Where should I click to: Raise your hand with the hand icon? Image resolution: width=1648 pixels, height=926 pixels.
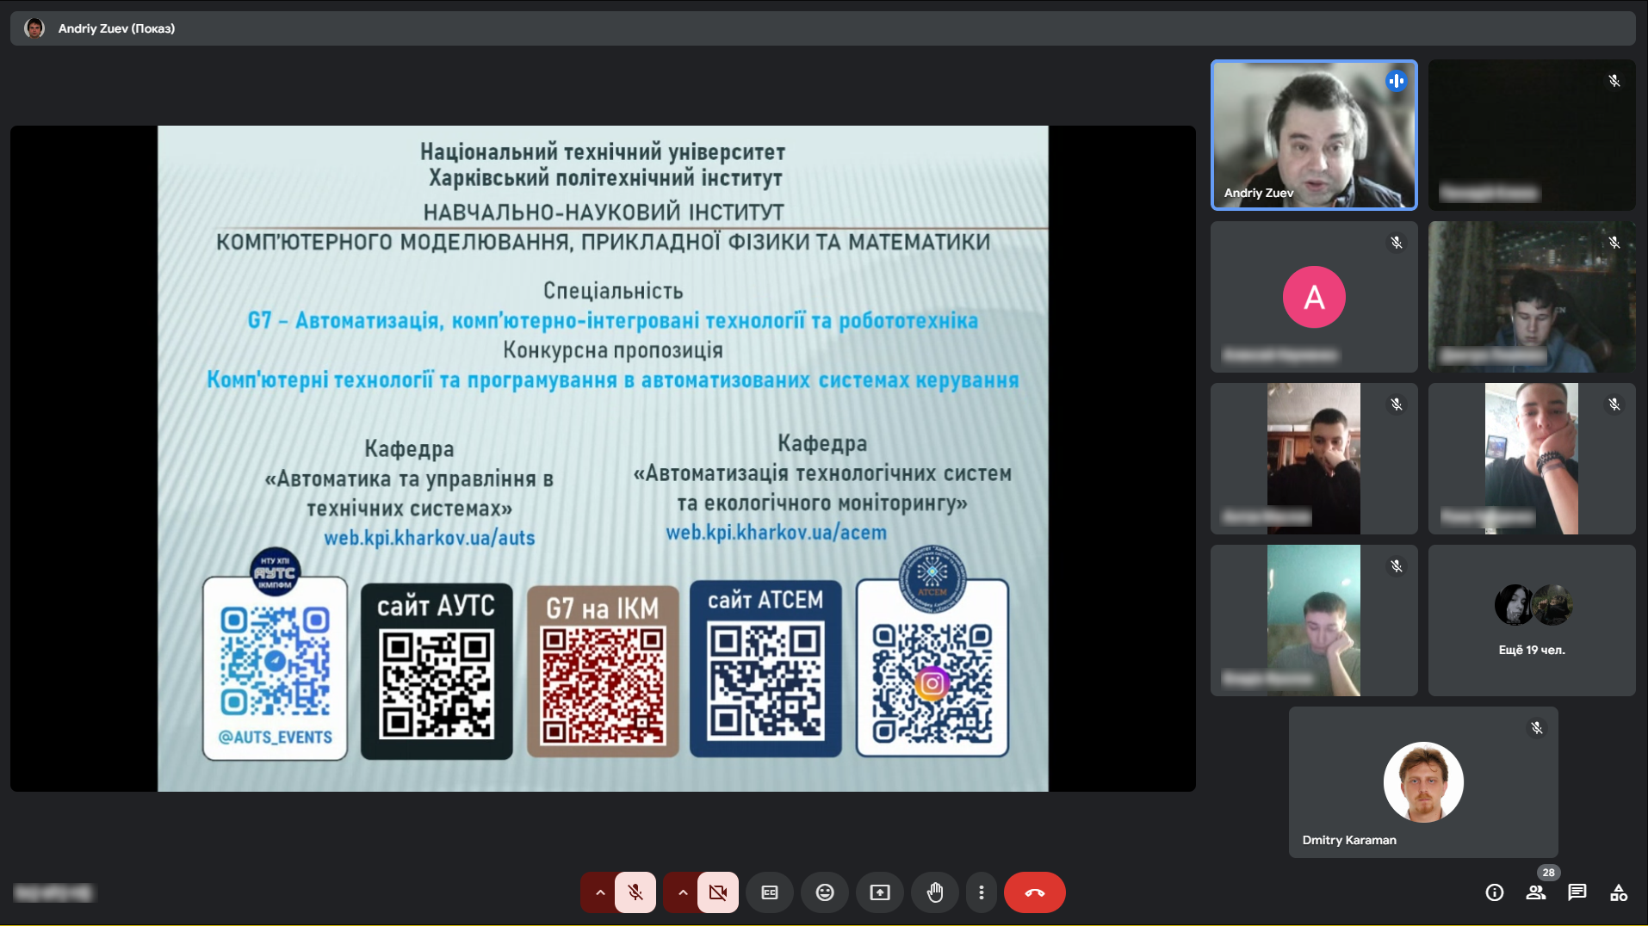[935, 892]
